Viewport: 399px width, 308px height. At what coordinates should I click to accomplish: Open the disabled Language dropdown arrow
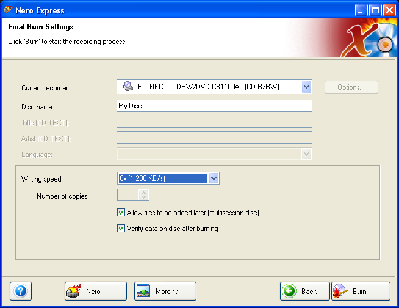(306, 154)
